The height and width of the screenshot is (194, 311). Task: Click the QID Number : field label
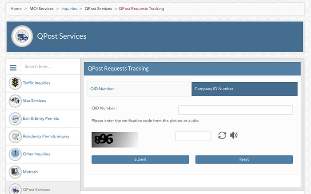coord(104,108)
